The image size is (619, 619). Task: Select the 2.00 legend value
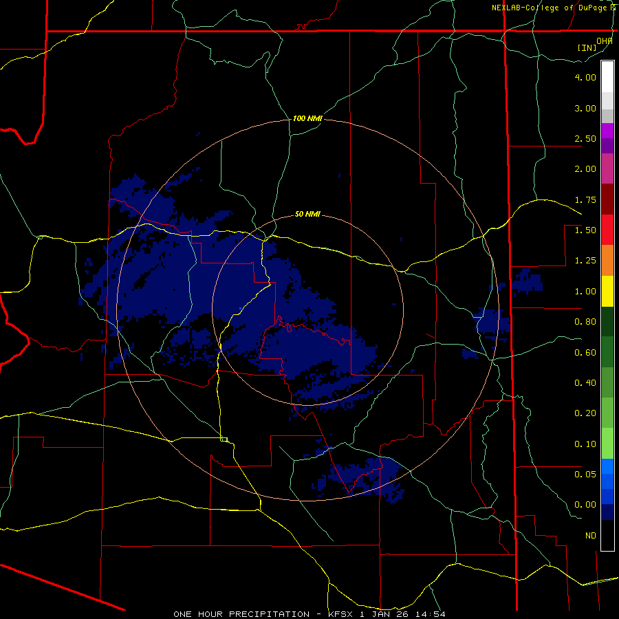pyautogui.click(x=585, y=169)
